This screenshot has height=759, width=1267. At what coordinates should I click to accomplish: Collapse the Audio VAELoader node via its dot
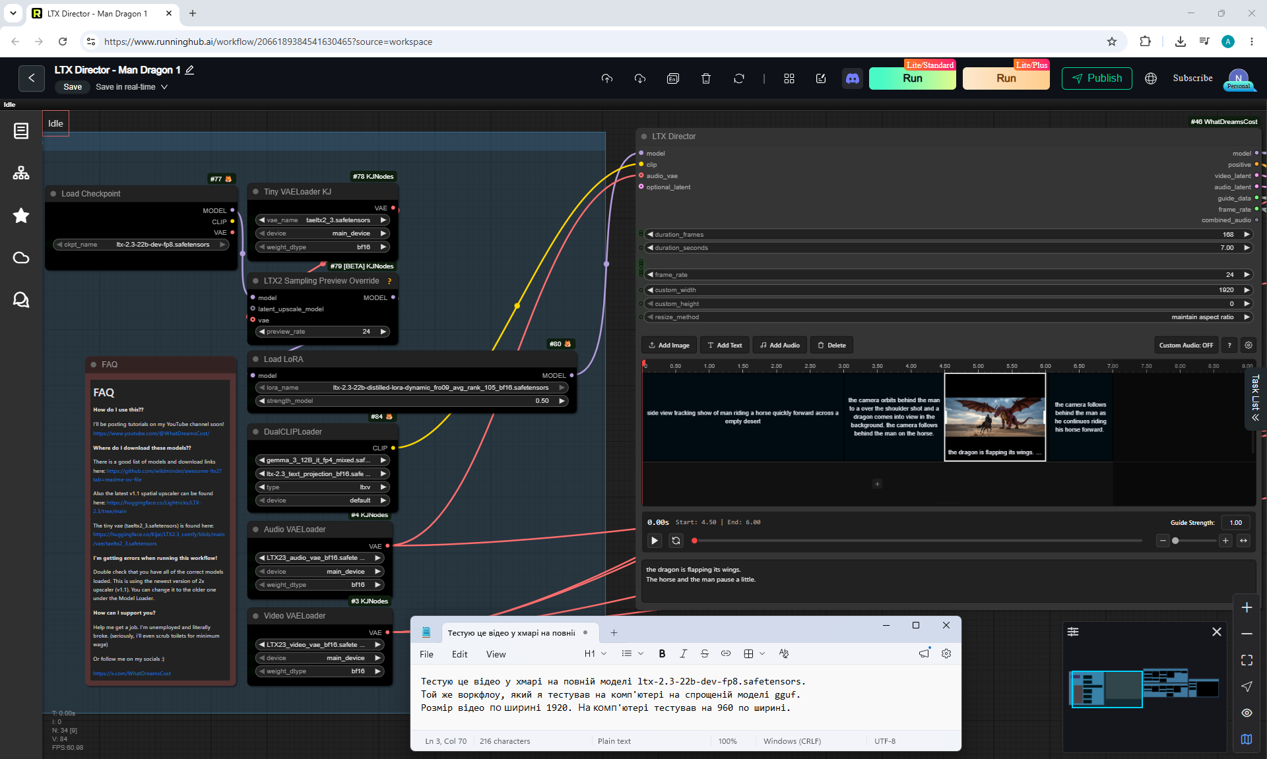255,530
